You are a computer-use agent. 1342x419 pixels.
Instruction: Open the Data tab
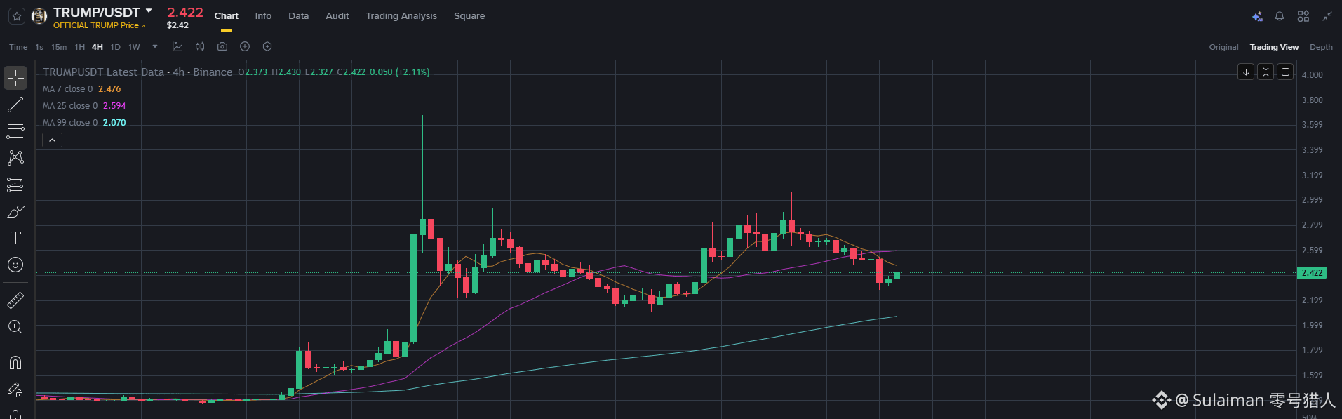click(x=298, y=15)
